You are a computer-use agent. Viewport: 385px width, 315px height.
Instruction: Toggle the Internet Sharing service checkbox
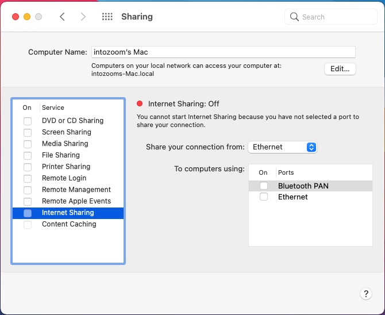click(x=28, y=213)
